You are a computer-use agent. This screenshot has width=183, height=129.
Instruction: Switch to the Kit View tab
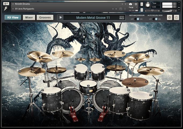click(x=13, y=17)
